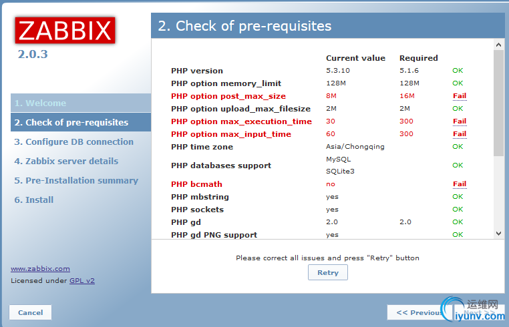The width and height of the screenshot is (509, 327).
Task: Select 'PHP mbstring' label
Action: (200, 197)
